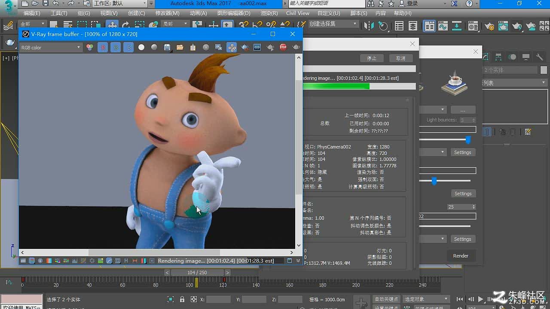Stop rendering with the red STOP icon
This screenshot has height=309, width=550.
(283, 48)
